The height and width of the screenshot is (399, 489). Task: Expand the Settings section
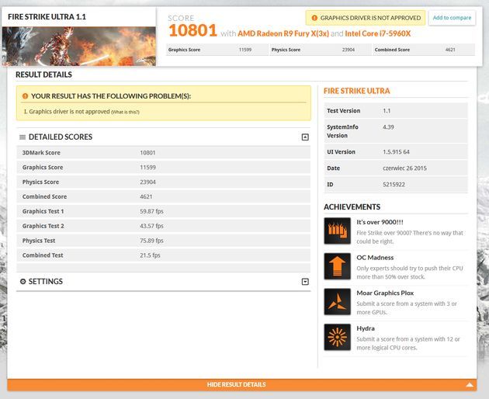305,282
